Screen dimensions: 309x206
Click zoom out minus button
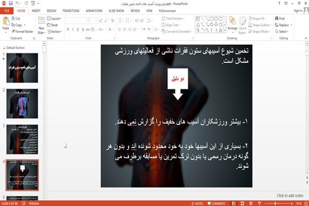click(x=265, y=203)
